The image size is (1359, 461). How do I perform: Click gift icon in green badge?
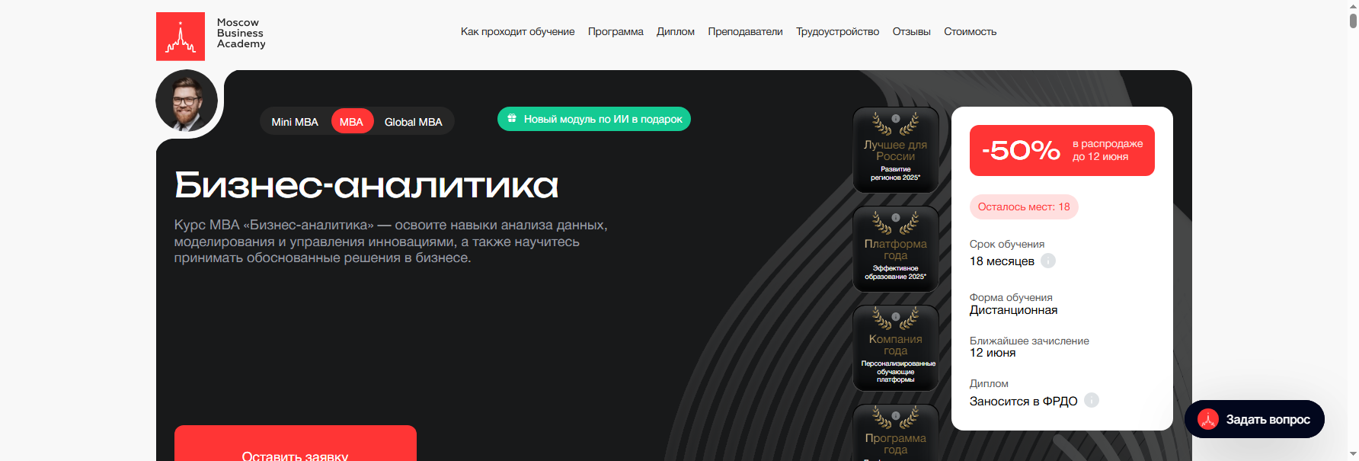coord(512,118)
